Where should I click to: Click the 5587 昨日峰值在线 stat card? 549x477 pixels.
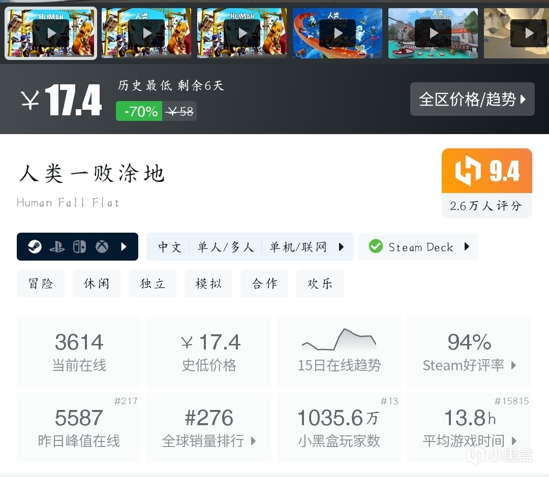[x=79, y=428]
